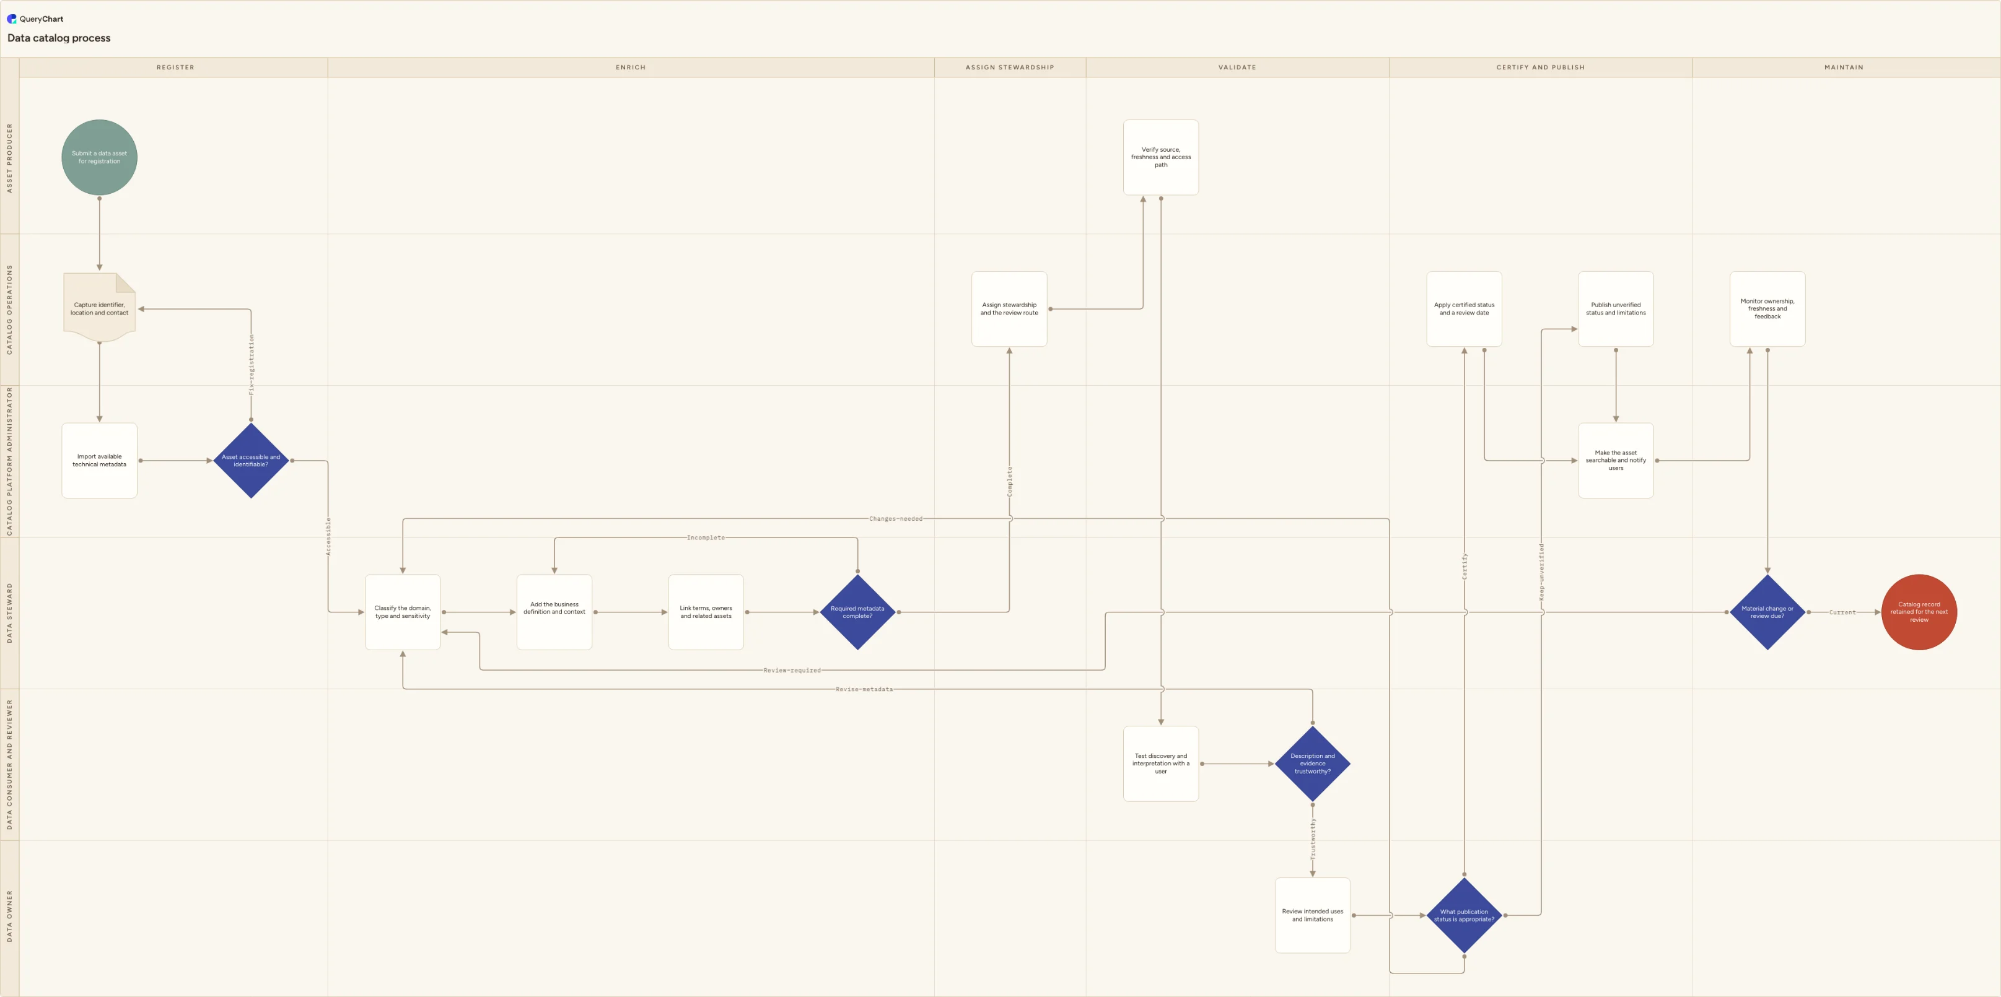This screenshot has height=997, width=2001.
Task: Click the 'Material change or review due?' diamond
Action: [x=1767, y=612]
